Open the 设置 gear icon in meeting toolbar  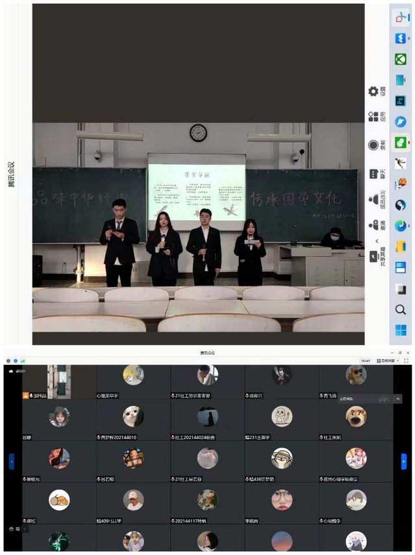pyautogui.click(x=373, y=92)
